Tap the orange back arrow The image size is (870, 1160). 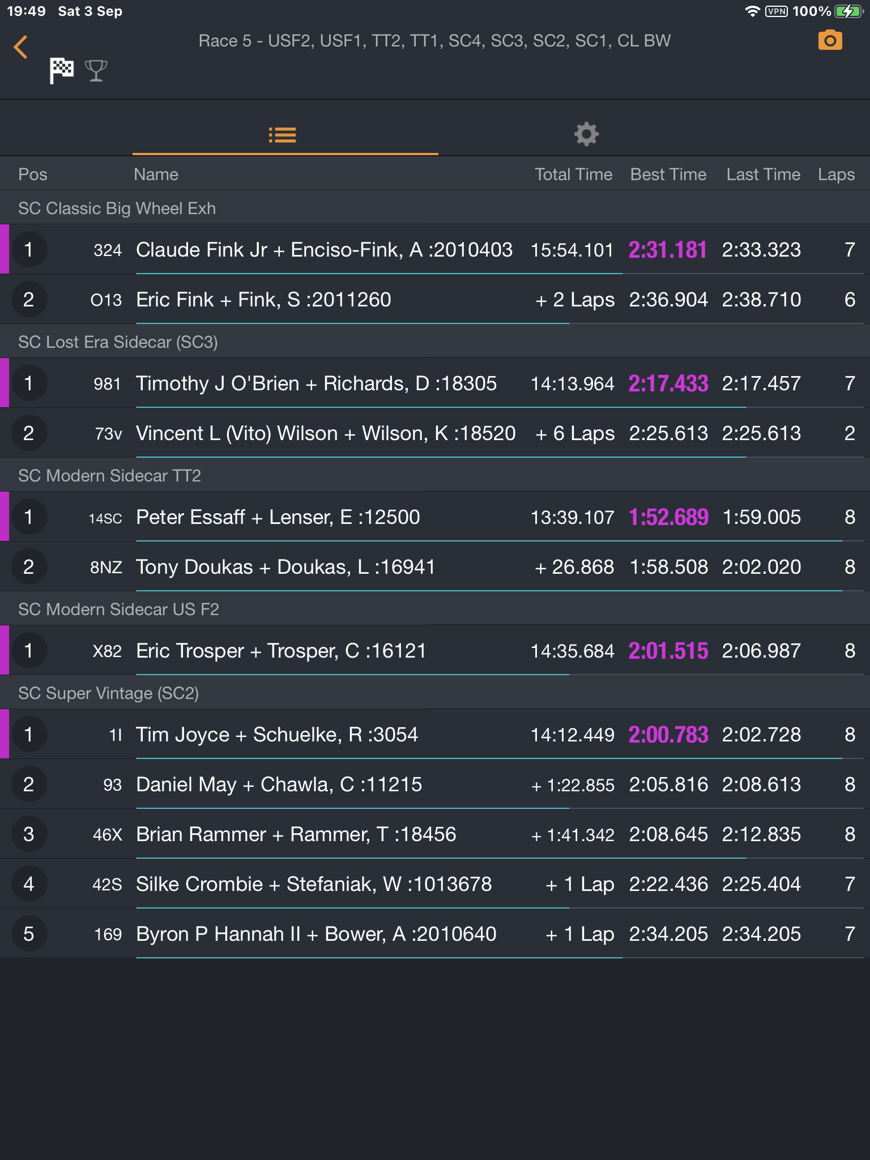click(21, 47)
